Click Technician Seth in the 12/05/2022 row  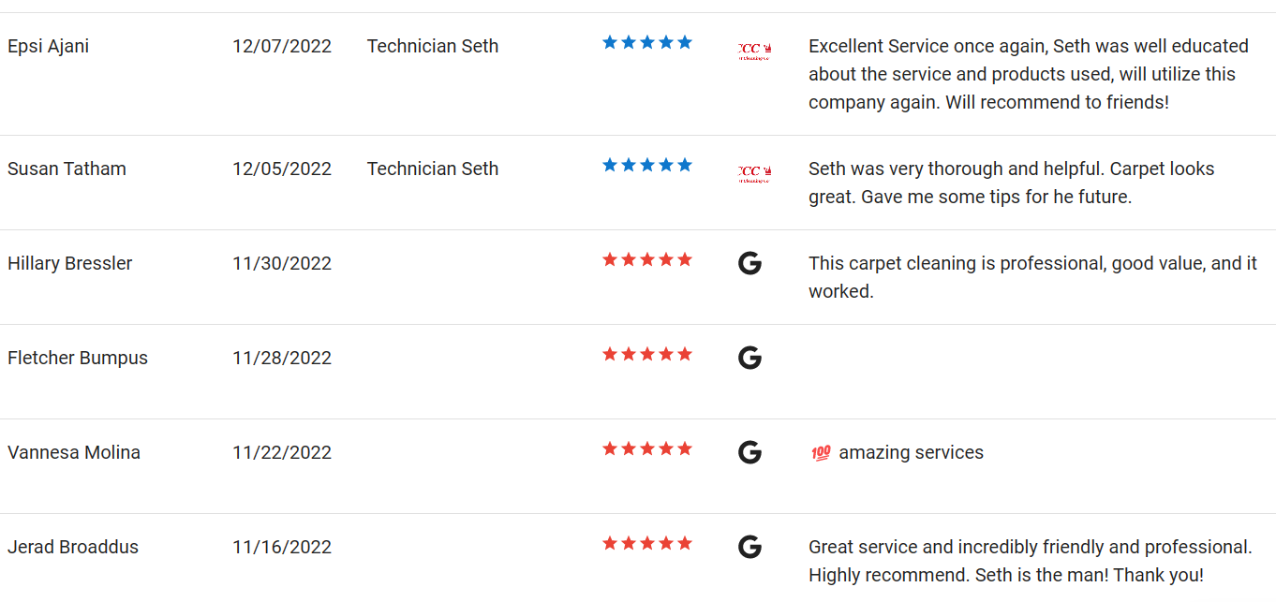click(x=433, y=169)
